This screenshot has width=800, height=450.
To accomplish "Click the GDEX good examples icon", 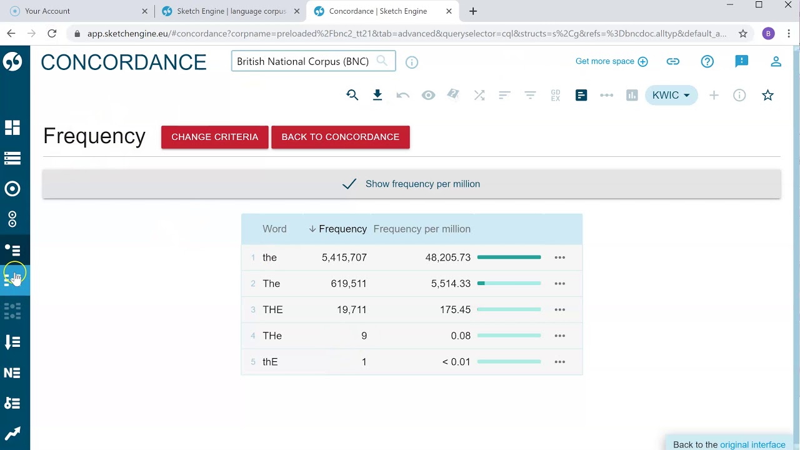I will pos(556,95).
